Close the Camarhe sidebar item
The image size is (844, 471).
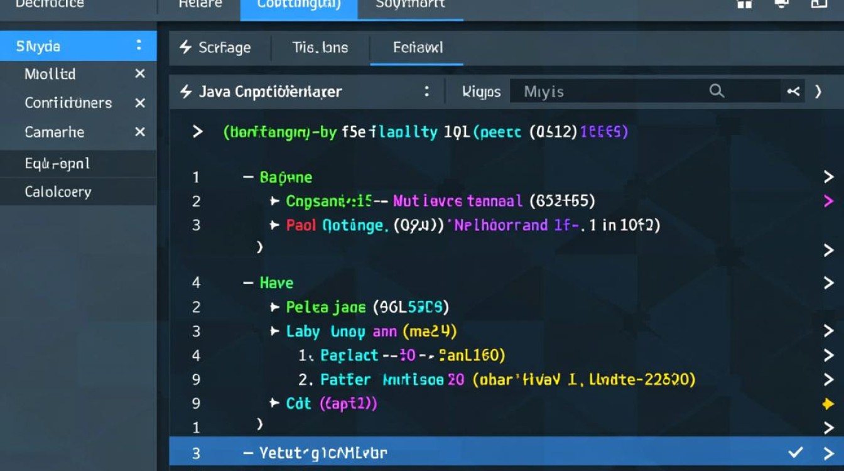(x=140, y=132)
